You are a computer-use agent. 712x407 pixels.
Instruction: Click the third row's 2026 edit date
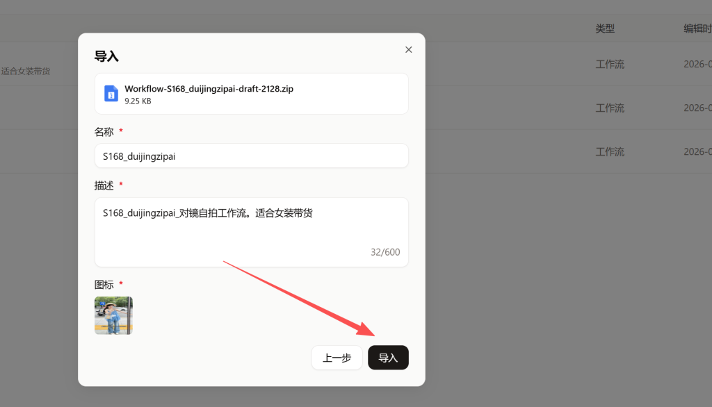click(x=697, y=152)
